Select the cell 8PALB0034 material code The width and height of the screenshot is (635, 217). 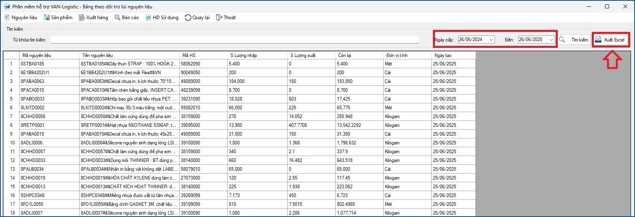50,169
